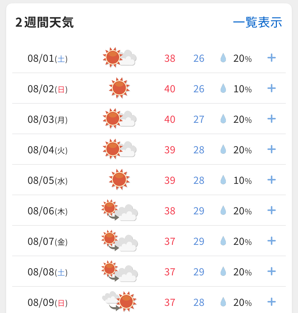Select the 08/08(土) date label
The height and width of the screenshot is (313, 298).
coord(48,272)
